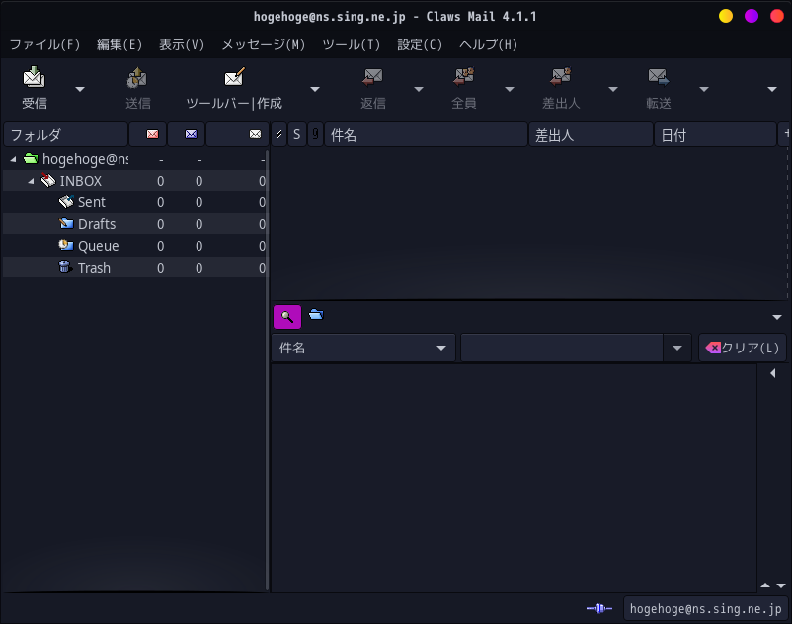Open the ヘルプ(H) menu
Viewport: 792px width, 624px height.
pyautogui.click(x=489, y=45)
